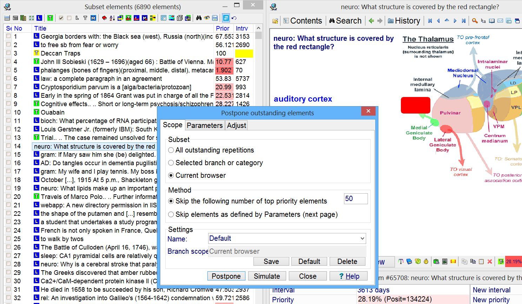The image size is (522, 304).
Task: Click the Simulate button
Action: (x=267, y=276)
